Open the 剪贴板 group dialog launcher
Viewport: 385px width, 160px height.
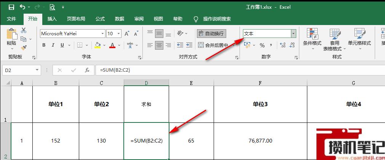(x=34, y=58)
